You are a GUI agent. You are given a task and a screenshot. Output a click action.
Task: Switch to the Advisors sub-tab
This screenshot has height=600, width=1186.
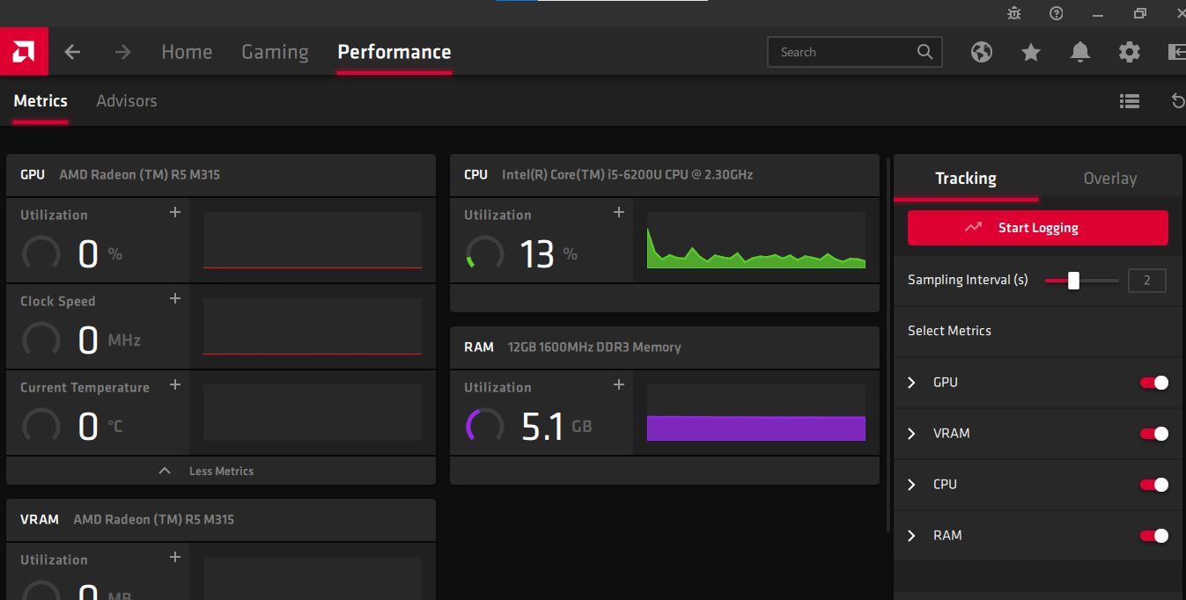tap(127, 101)
